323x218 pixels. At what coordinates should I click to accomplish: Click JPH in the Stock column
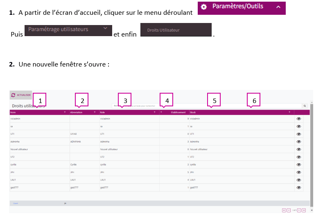click(x=192, y=172)
